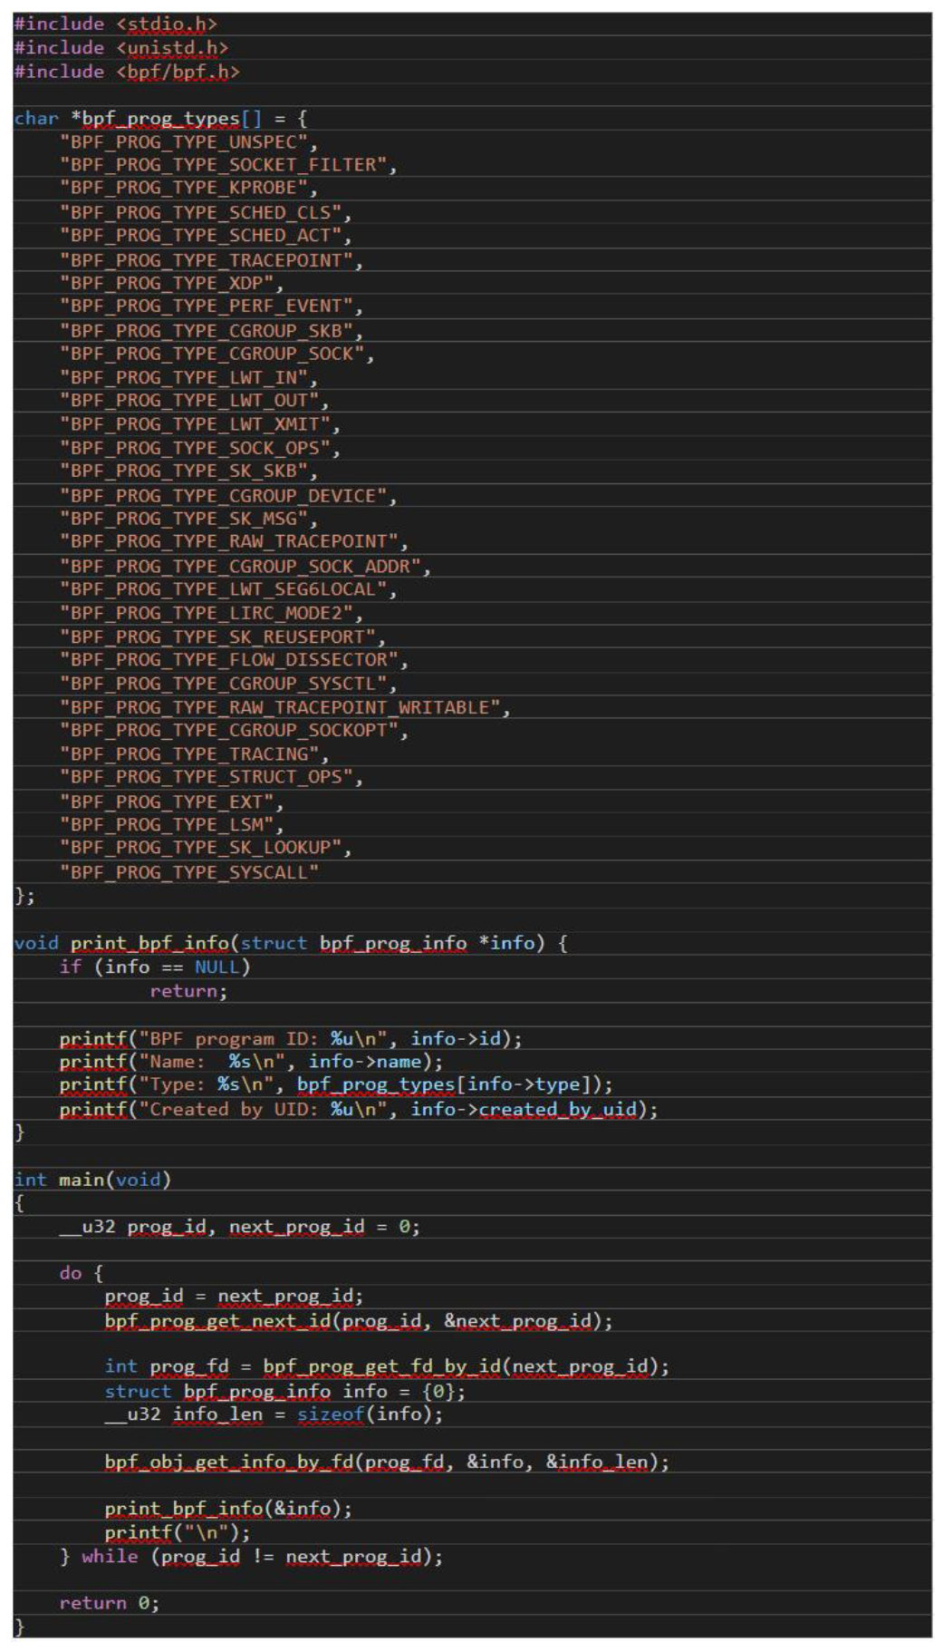Click the NULL keyword in the if check
Screen dimensions: 943x1652
point(217,967)
